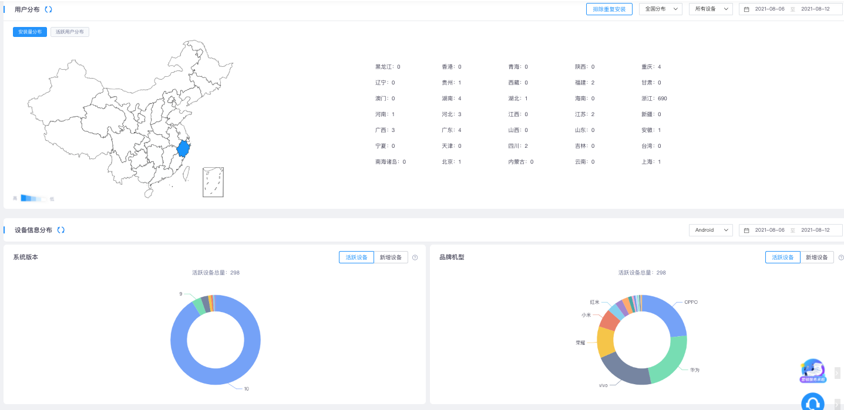Image resolution: width=844 pixels, height=410 pixels.
Task: Click the highlighted blue Zhejiang province on map
Action: click(x=183, y=148)
